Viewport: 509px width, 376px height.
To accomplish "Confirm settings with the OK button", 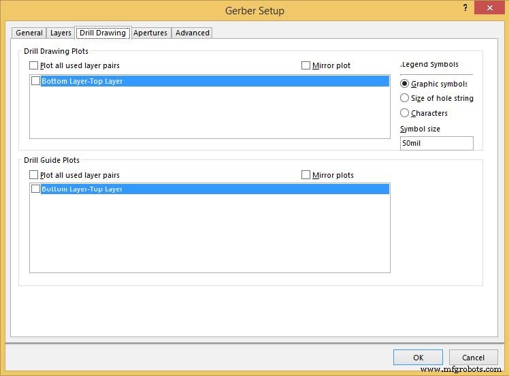I will click(x=418, y=358).
